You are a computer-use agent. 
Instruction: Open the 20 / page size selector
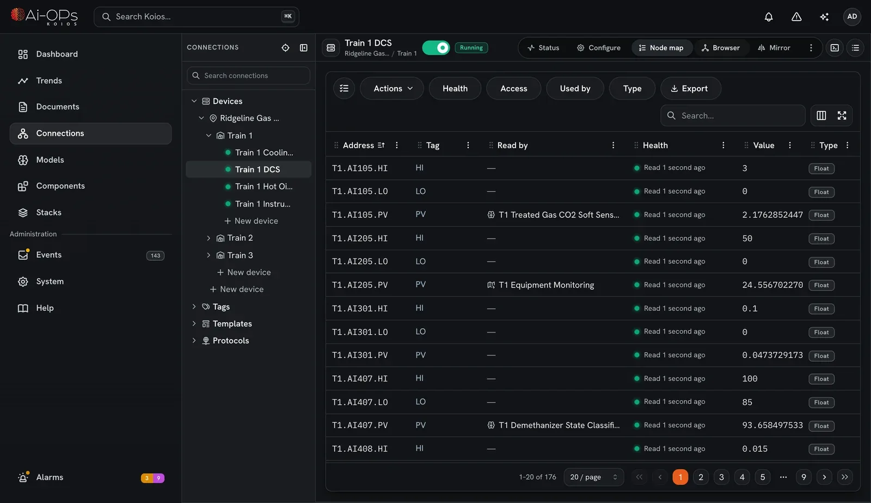(593, 477)
